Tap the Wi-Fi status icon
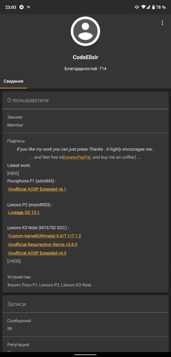The width and height of the screenshot is (171, 357). (x=143, y=7)
